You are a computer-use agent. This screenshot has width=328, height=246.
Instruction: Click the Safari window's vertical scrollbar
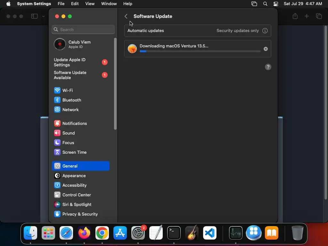[325, 112]
